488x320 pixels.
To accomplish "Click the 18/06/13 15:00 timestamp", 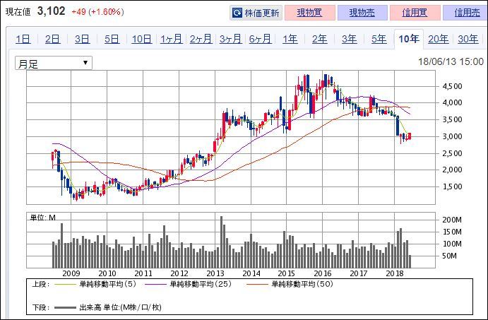I will pyautogui.click(x=451, y=61).
